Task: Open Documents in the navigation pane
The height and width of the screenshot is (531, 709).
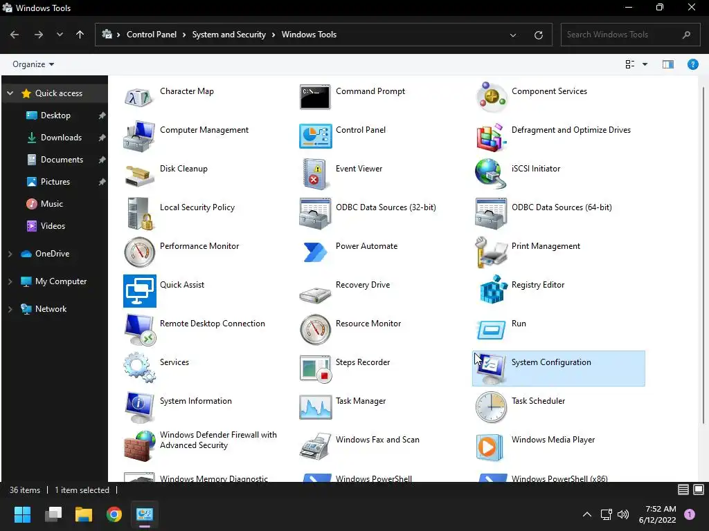Action: 62,160
